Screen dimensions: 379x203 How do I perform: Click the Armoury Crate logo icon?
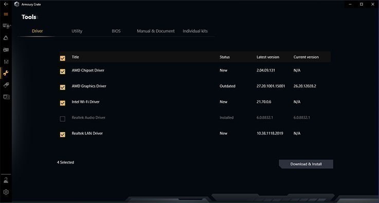point(16,4)
